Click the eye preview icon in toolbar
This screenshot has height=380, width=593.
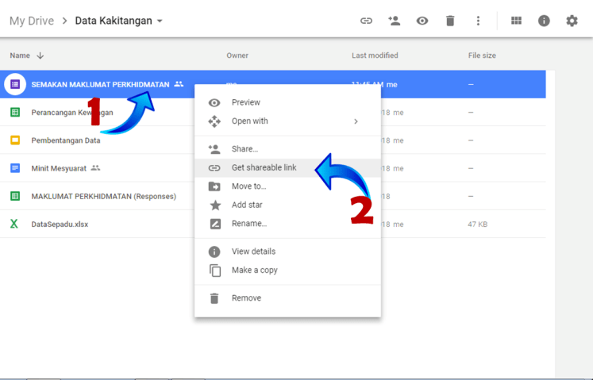pyautogui.click(x=422, y=21)
